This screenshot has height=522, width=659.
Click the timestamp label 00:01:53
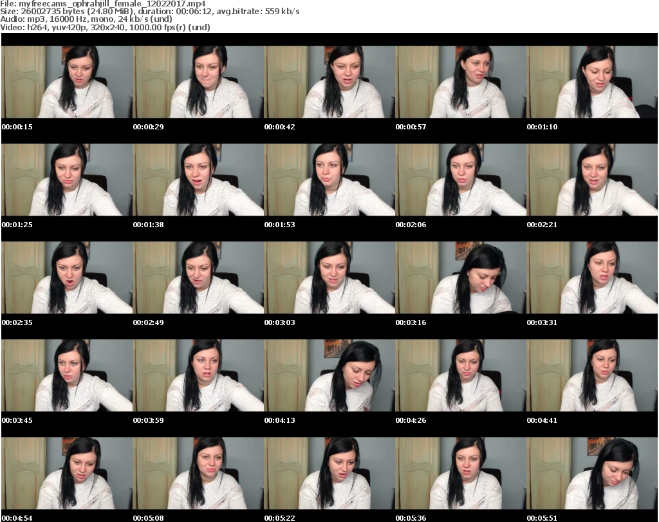[x=279, y=225]
